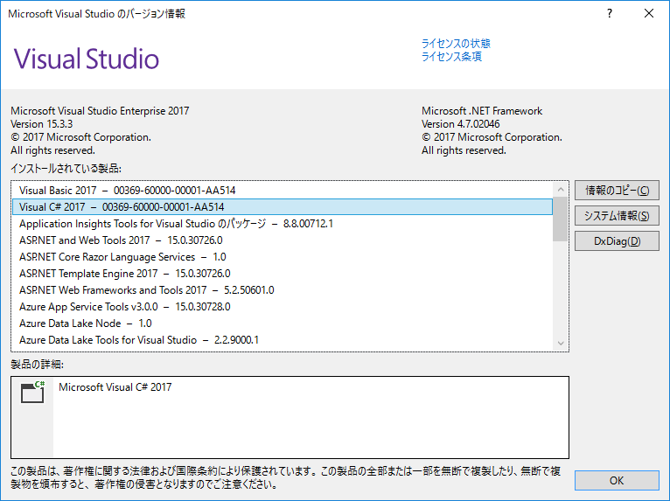Click the Visual Studio logo
Image resolution: width=670 pixels, height=501 pixels.
(87, 59)
